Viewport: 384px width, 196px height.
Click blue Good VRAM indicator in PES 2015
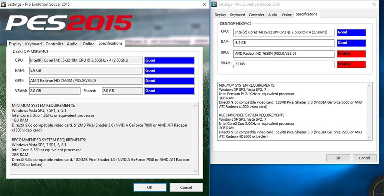coord(170,91)
